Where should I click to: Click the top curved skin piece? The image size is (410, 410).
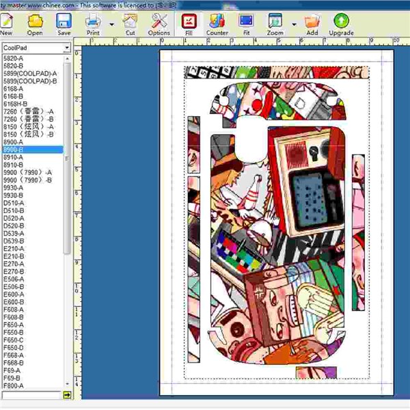point(279,105)
